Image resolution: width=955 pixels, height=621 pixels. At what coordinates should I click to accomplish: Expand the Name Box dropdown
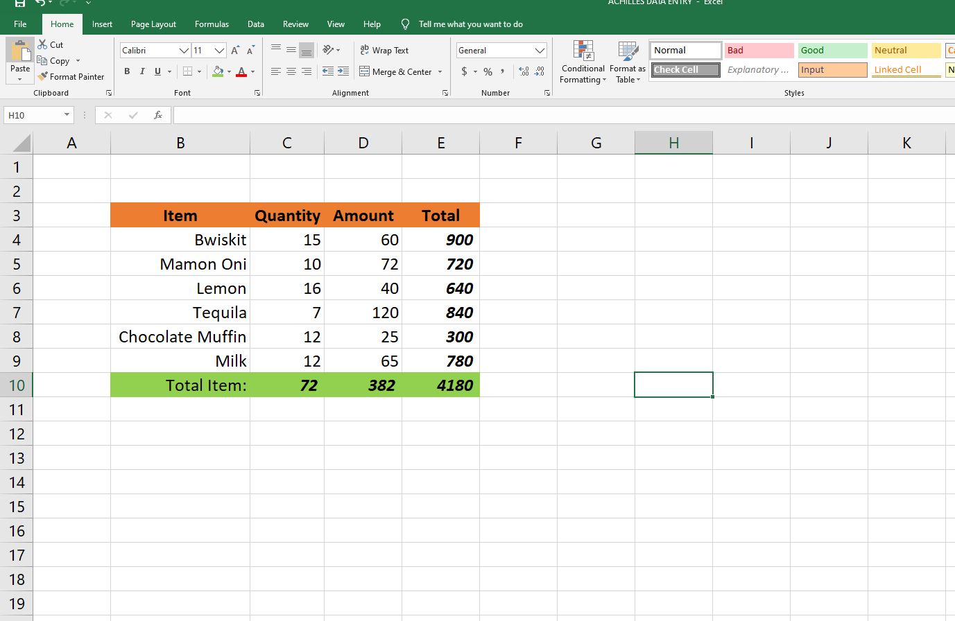[67, 115]
